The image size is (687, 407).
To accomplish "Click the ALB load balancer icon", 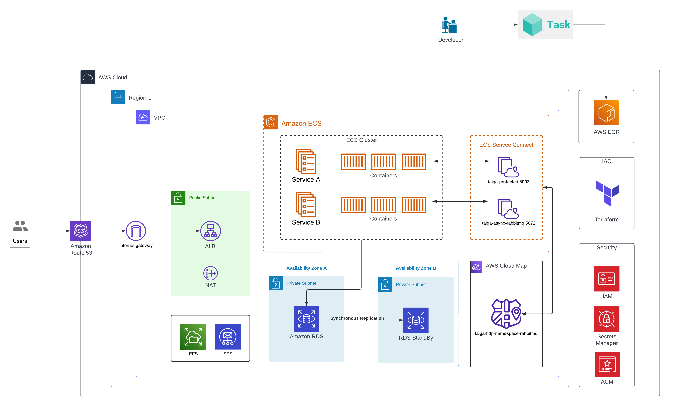I will point(210,231).
